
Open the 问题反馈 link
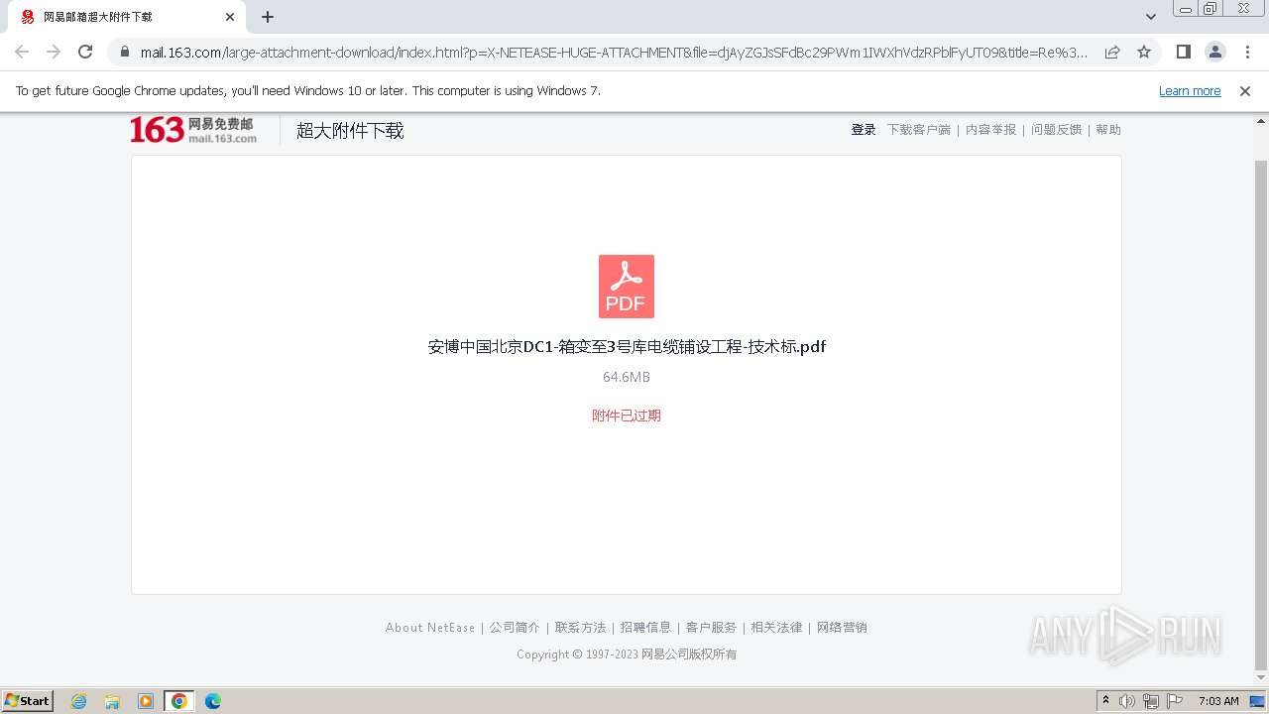click(x=1057, y=130)
